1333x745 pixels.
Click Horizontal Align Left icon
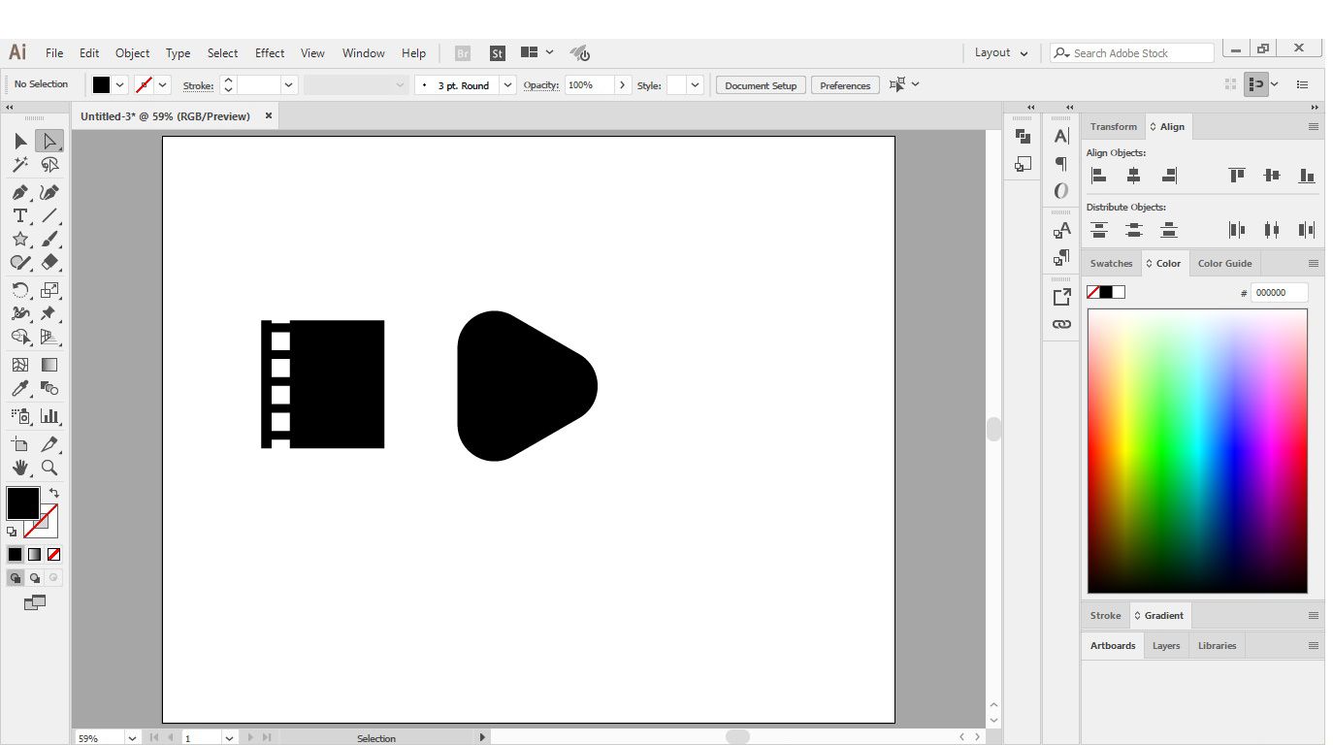tap(1099, 176)
